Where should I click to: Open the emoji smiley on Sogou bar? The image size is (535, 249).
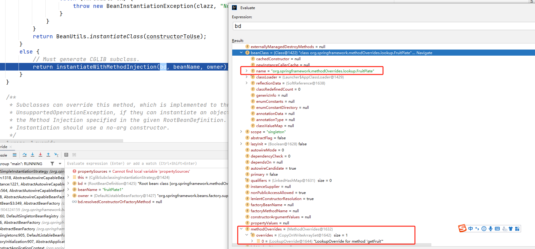click(x=484, y=229)
